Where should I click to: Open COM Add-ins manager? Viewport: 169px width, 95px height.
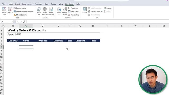coord(51,11)
